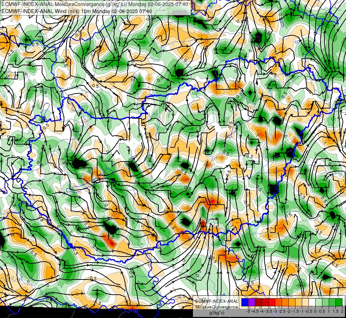Click the '-3.5' tick label on legend scale
Screen dimensions: 346x318
point(269,311)
